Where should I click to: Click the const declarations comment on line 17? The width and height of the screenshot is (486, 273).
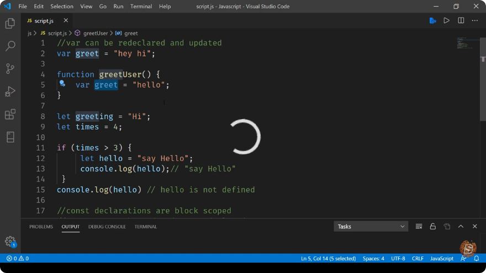[144, 211]
